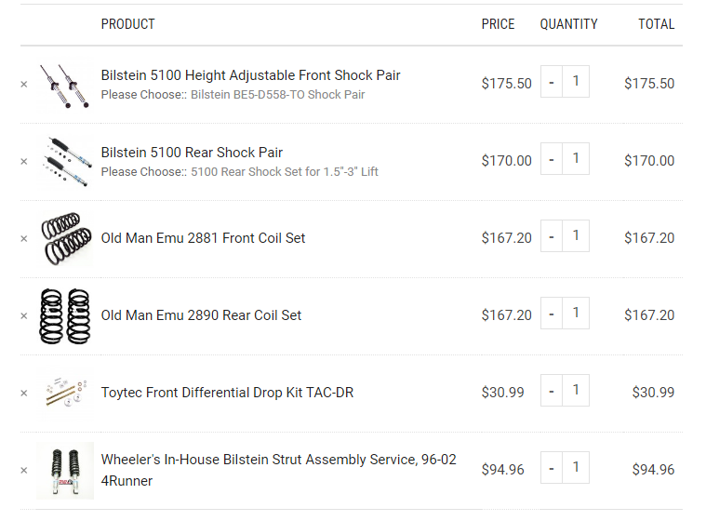Image resolution: width=706 pixels, height=521 pixels.
Task: Decrease quantity of Toytec Drop Kit
Action: coord(551,391)
